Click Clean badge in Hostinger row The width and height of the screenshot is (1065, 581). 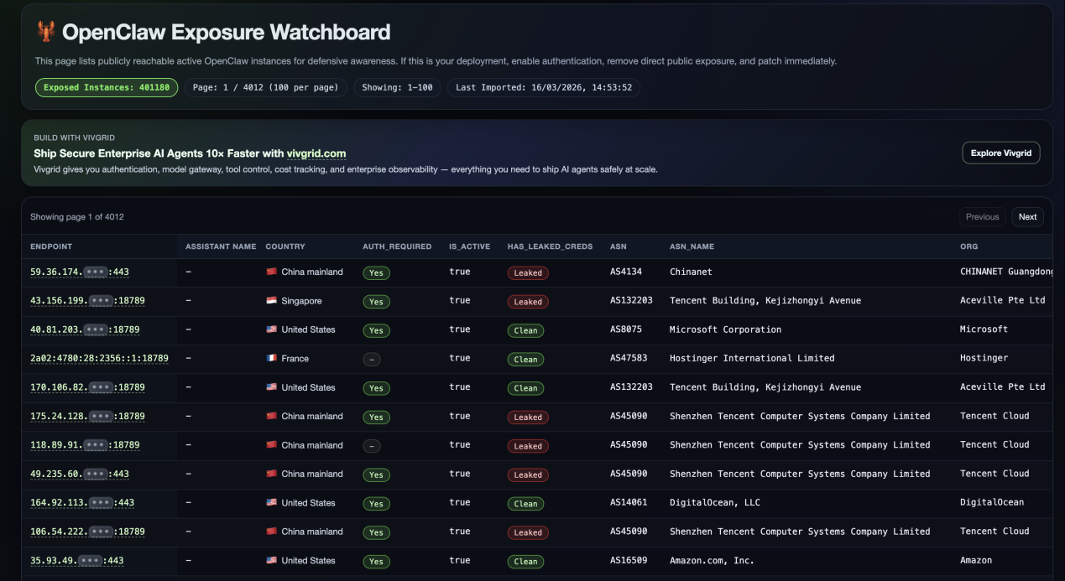pyautogui.click(x=525, y=359)
